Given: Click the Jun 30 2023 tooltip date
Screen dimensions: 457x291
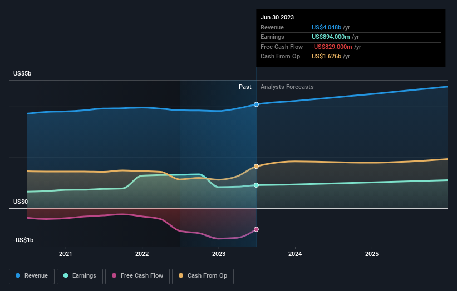Looking at the screenshot, I should pos(277,17).
